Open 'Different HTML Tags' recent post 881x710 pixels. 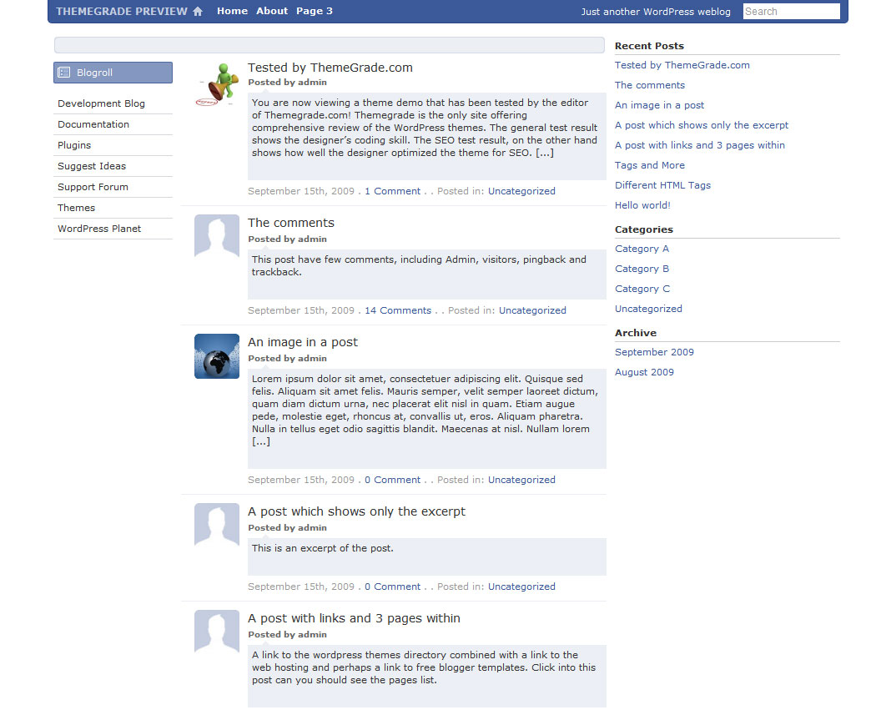662,185
